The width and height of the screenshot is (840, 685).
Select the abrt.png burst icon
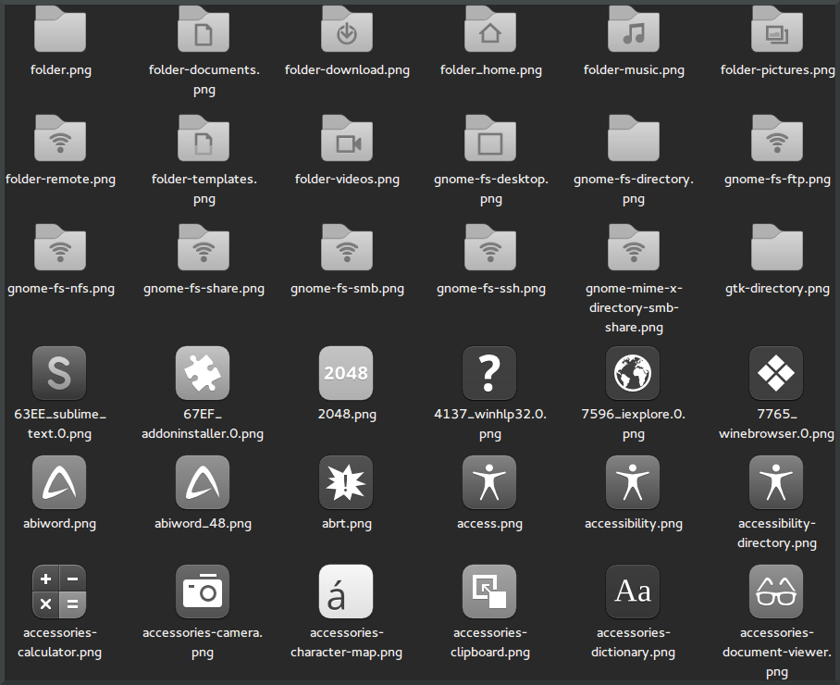(x=346, y=482)
